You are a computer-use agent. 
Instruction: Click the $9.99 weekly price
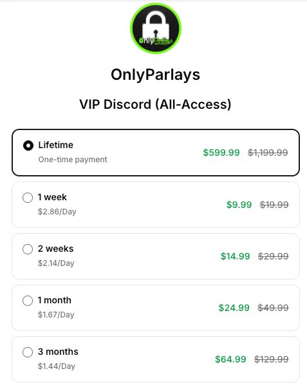239,205
